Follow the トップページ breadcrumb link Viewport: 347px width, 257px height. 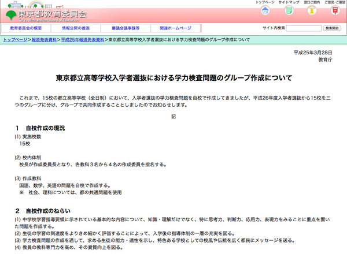pos(15,40)
